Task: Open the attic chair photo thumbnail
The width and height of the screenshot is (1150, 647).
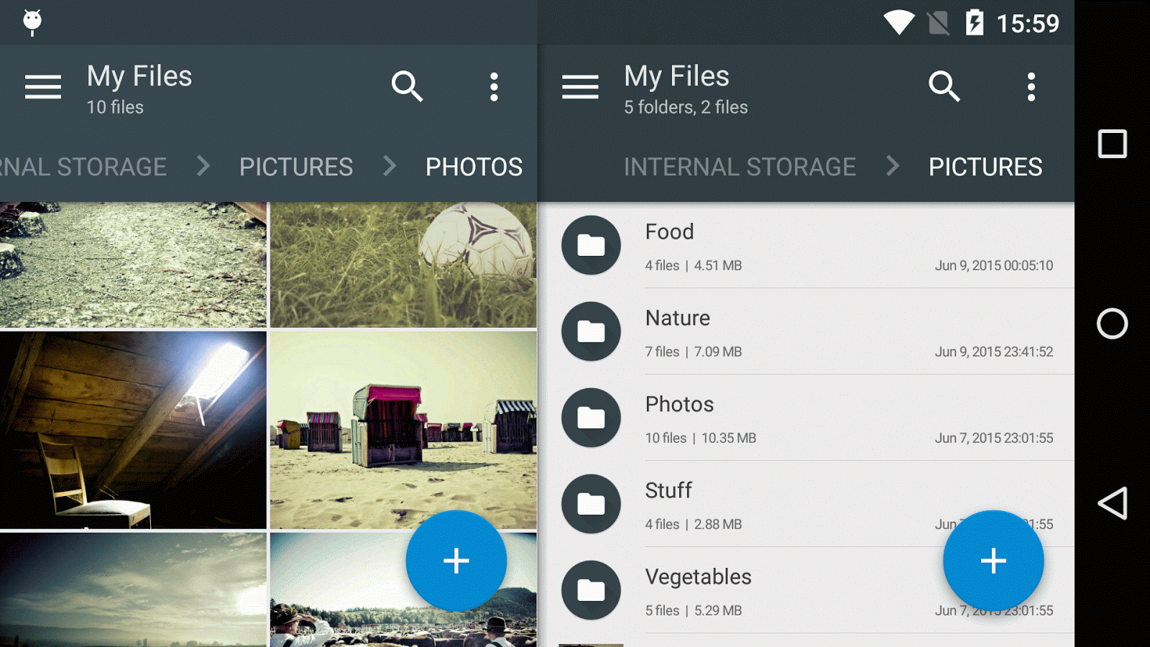Action: (133, 429)
